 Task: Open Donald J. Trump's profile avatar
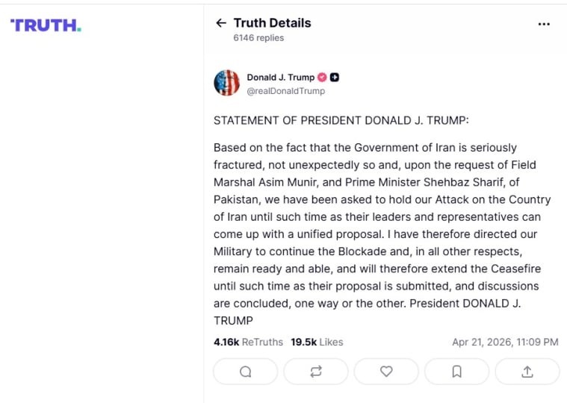point(226,83)
